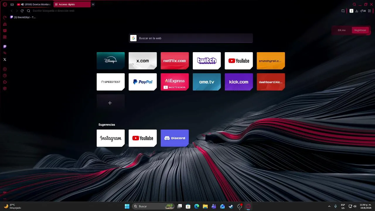Open Settings gear icon in sidebar
This screenshot has height=211, width=375.
tap(5, 89)
